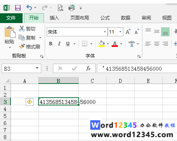Open the 文件 menu
This screenshot has width=177, height=141.
(x=11, y=18)
